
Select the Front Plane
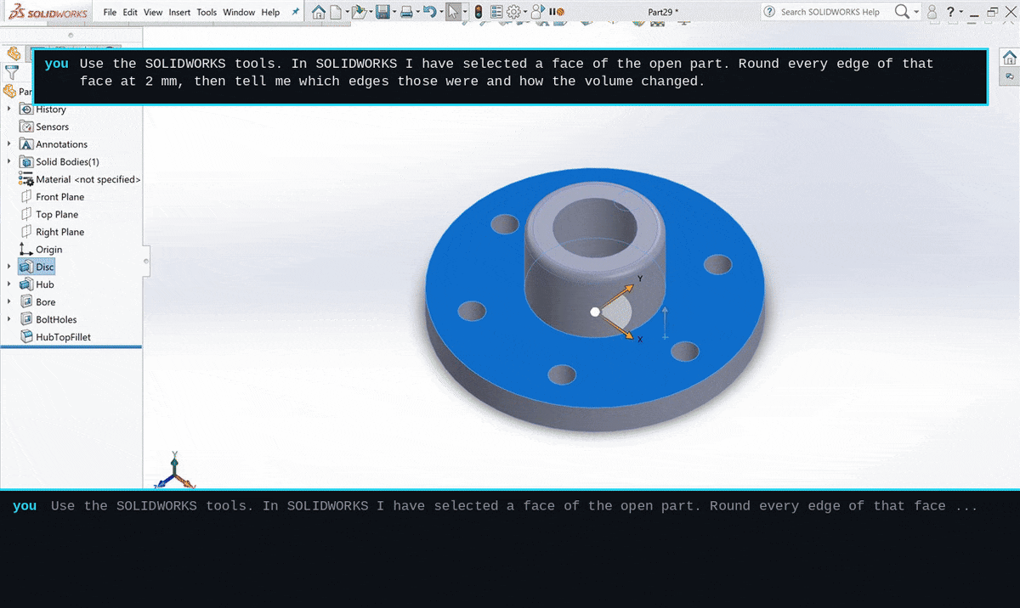pos(59,196)
